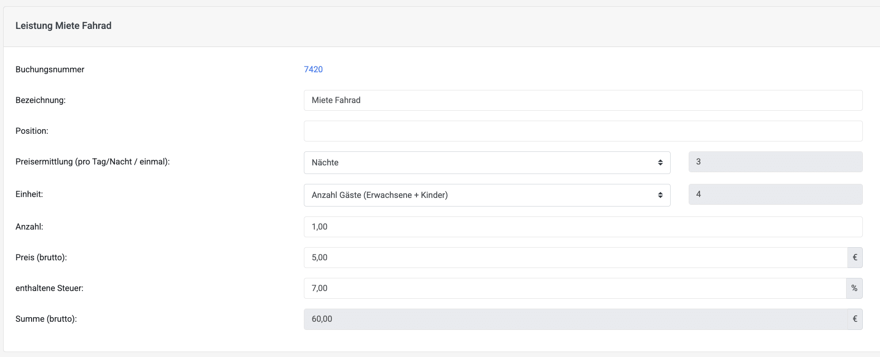Click the arrow icon on the Einheit selector
Image resolution: width=880 pixels, height=357 pixels.
click(660, 195)
